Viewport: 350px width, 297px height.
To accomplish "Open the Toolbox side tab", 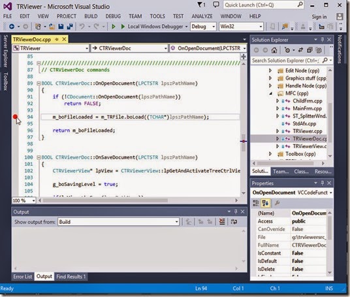I will coord(6,82).
